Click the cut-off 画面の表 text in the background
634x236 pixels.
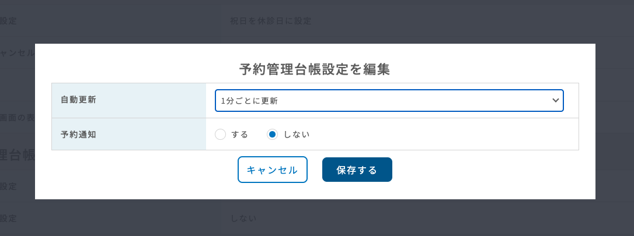18,117
